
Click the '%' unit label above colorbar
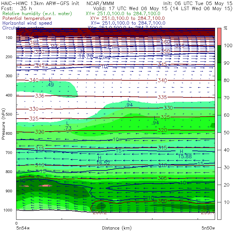coord(225,28)
